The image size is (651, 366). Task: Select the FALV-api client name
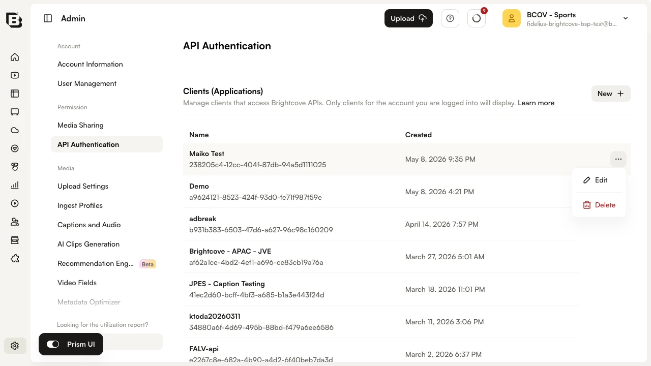tap(204, 349)
